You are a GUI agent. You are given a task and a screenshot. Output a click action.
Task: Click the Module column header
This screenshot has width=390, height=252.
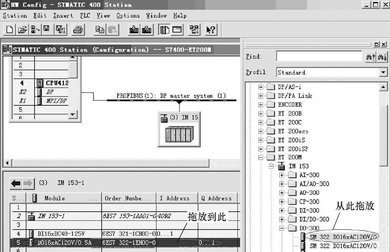[64, 198]
